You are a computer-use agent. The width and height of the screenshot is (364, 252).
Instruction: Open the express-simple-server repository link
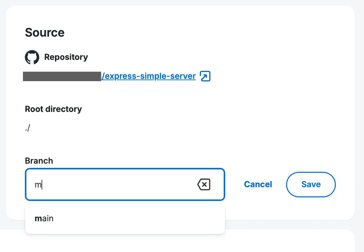tap(149, 77)
